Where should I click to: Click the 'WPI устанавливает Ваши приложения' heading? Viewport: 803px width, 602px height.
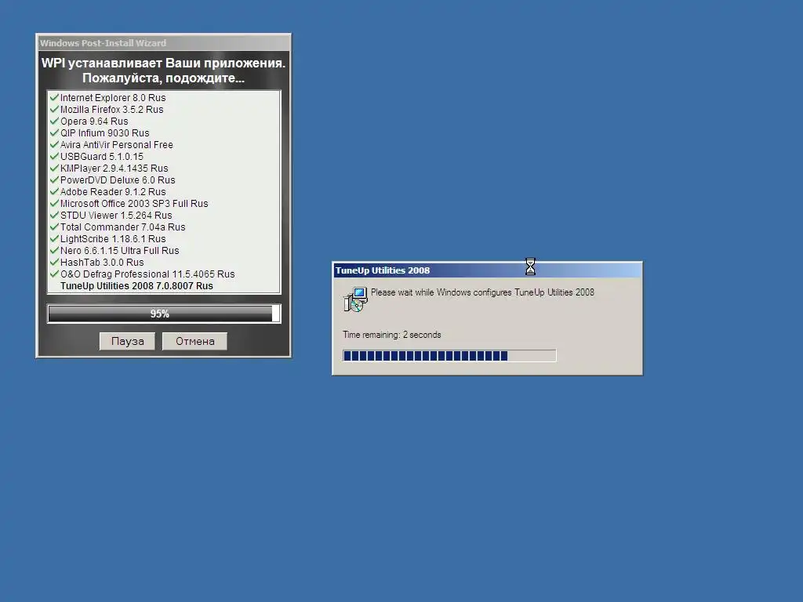click(x=163, y=63)
